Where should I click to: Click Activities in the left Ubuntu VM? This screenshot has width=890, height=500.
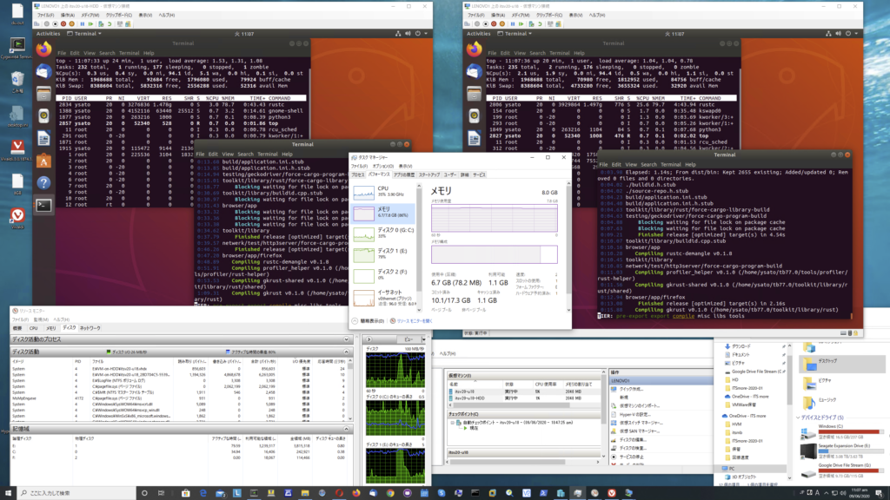point(49,34)
